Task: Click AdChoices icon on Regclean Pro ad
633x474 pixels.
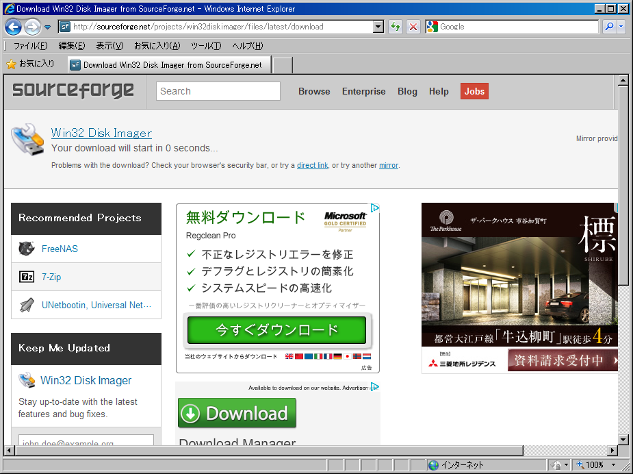Action: click(374, 208)
